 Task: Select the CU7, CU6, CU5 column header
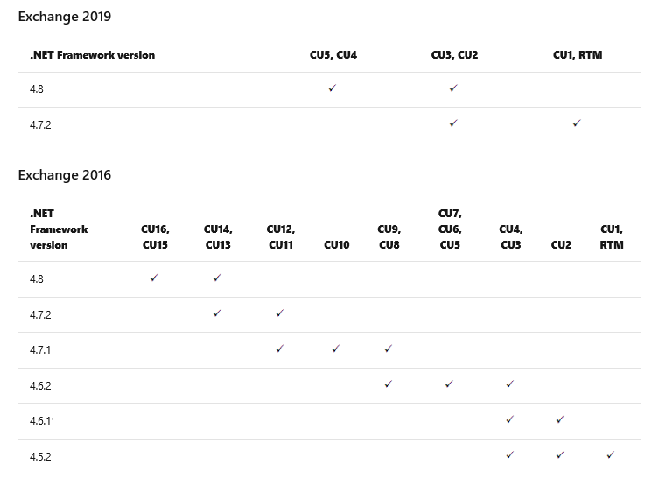[450, 229]
